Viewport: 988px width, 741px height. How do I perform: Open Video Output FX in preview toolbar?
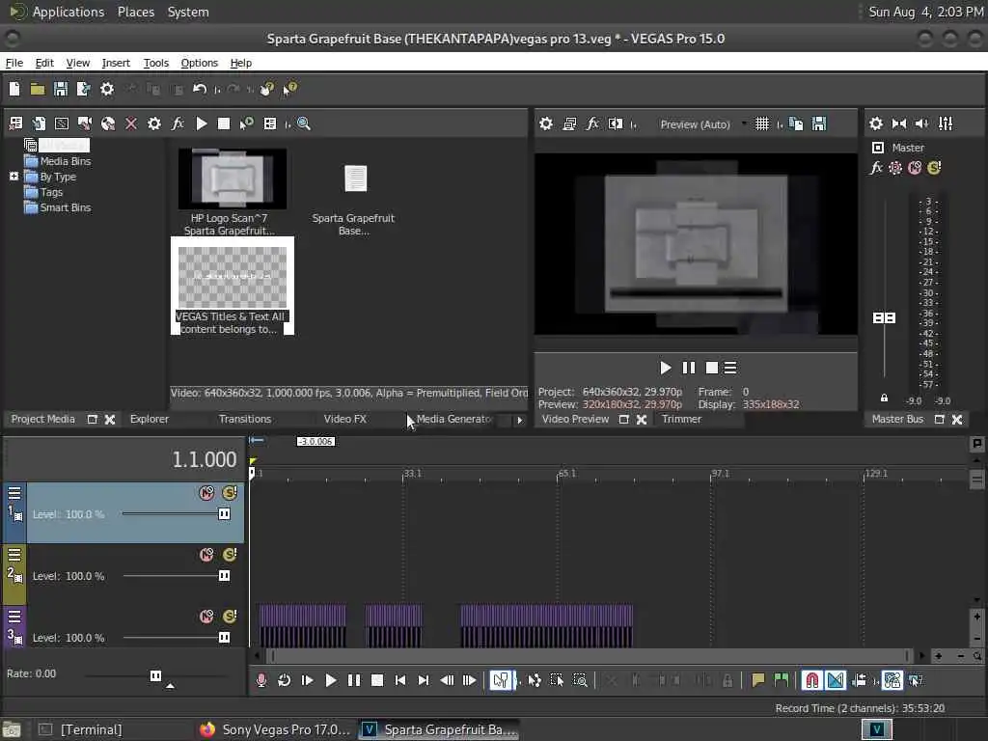click(592, 123)
